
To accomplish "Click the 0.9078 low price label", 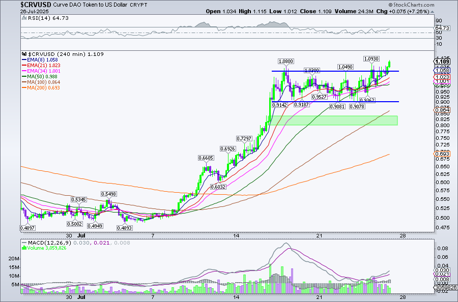I will [x=357, y=107].
